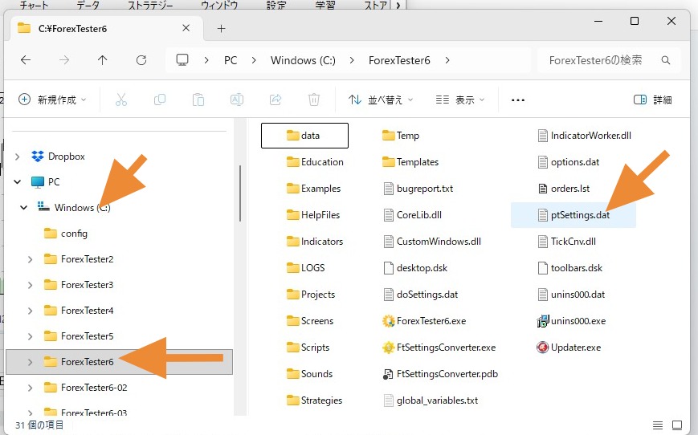Select bugreport.txt file
The image size is (698, 435).
pyautogui.click(x=418, y=189)
